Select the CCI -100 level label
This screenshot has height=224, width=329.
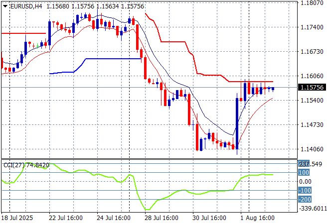(x=305, y=191)
